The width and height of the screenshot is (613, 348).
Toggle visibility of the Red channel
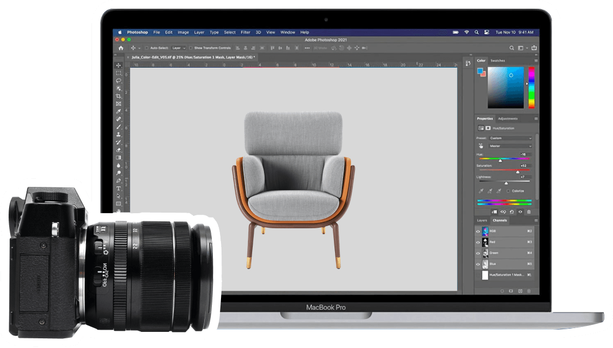click(x=477, y=242)
